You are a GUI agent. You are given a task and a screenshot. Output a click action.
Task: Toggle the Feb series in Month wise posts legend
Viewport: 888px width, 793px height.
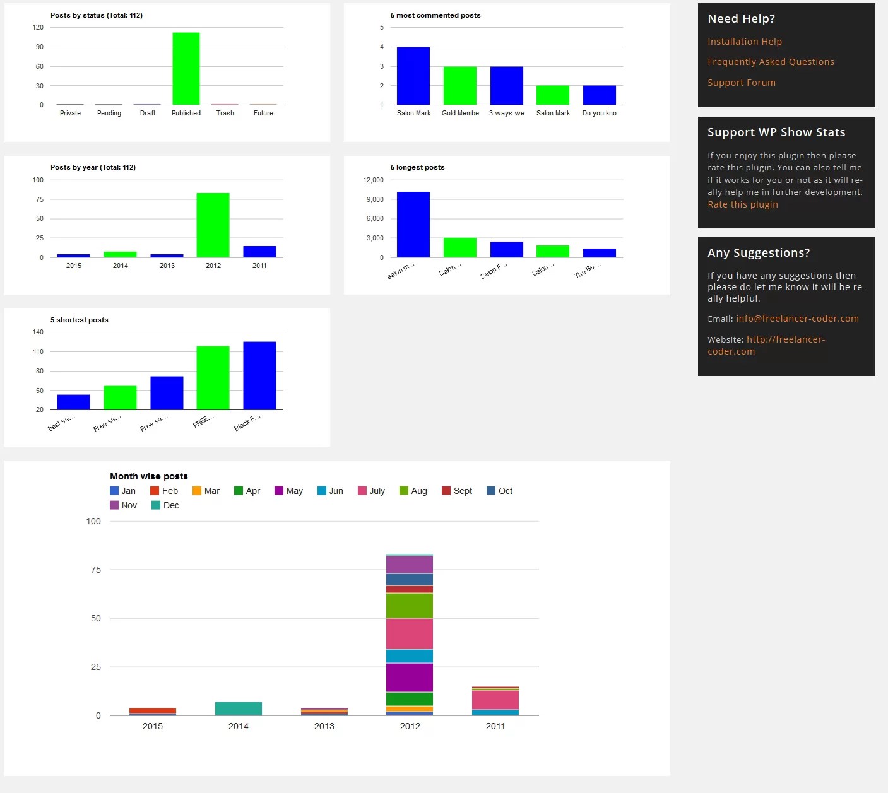click(164, 490)
